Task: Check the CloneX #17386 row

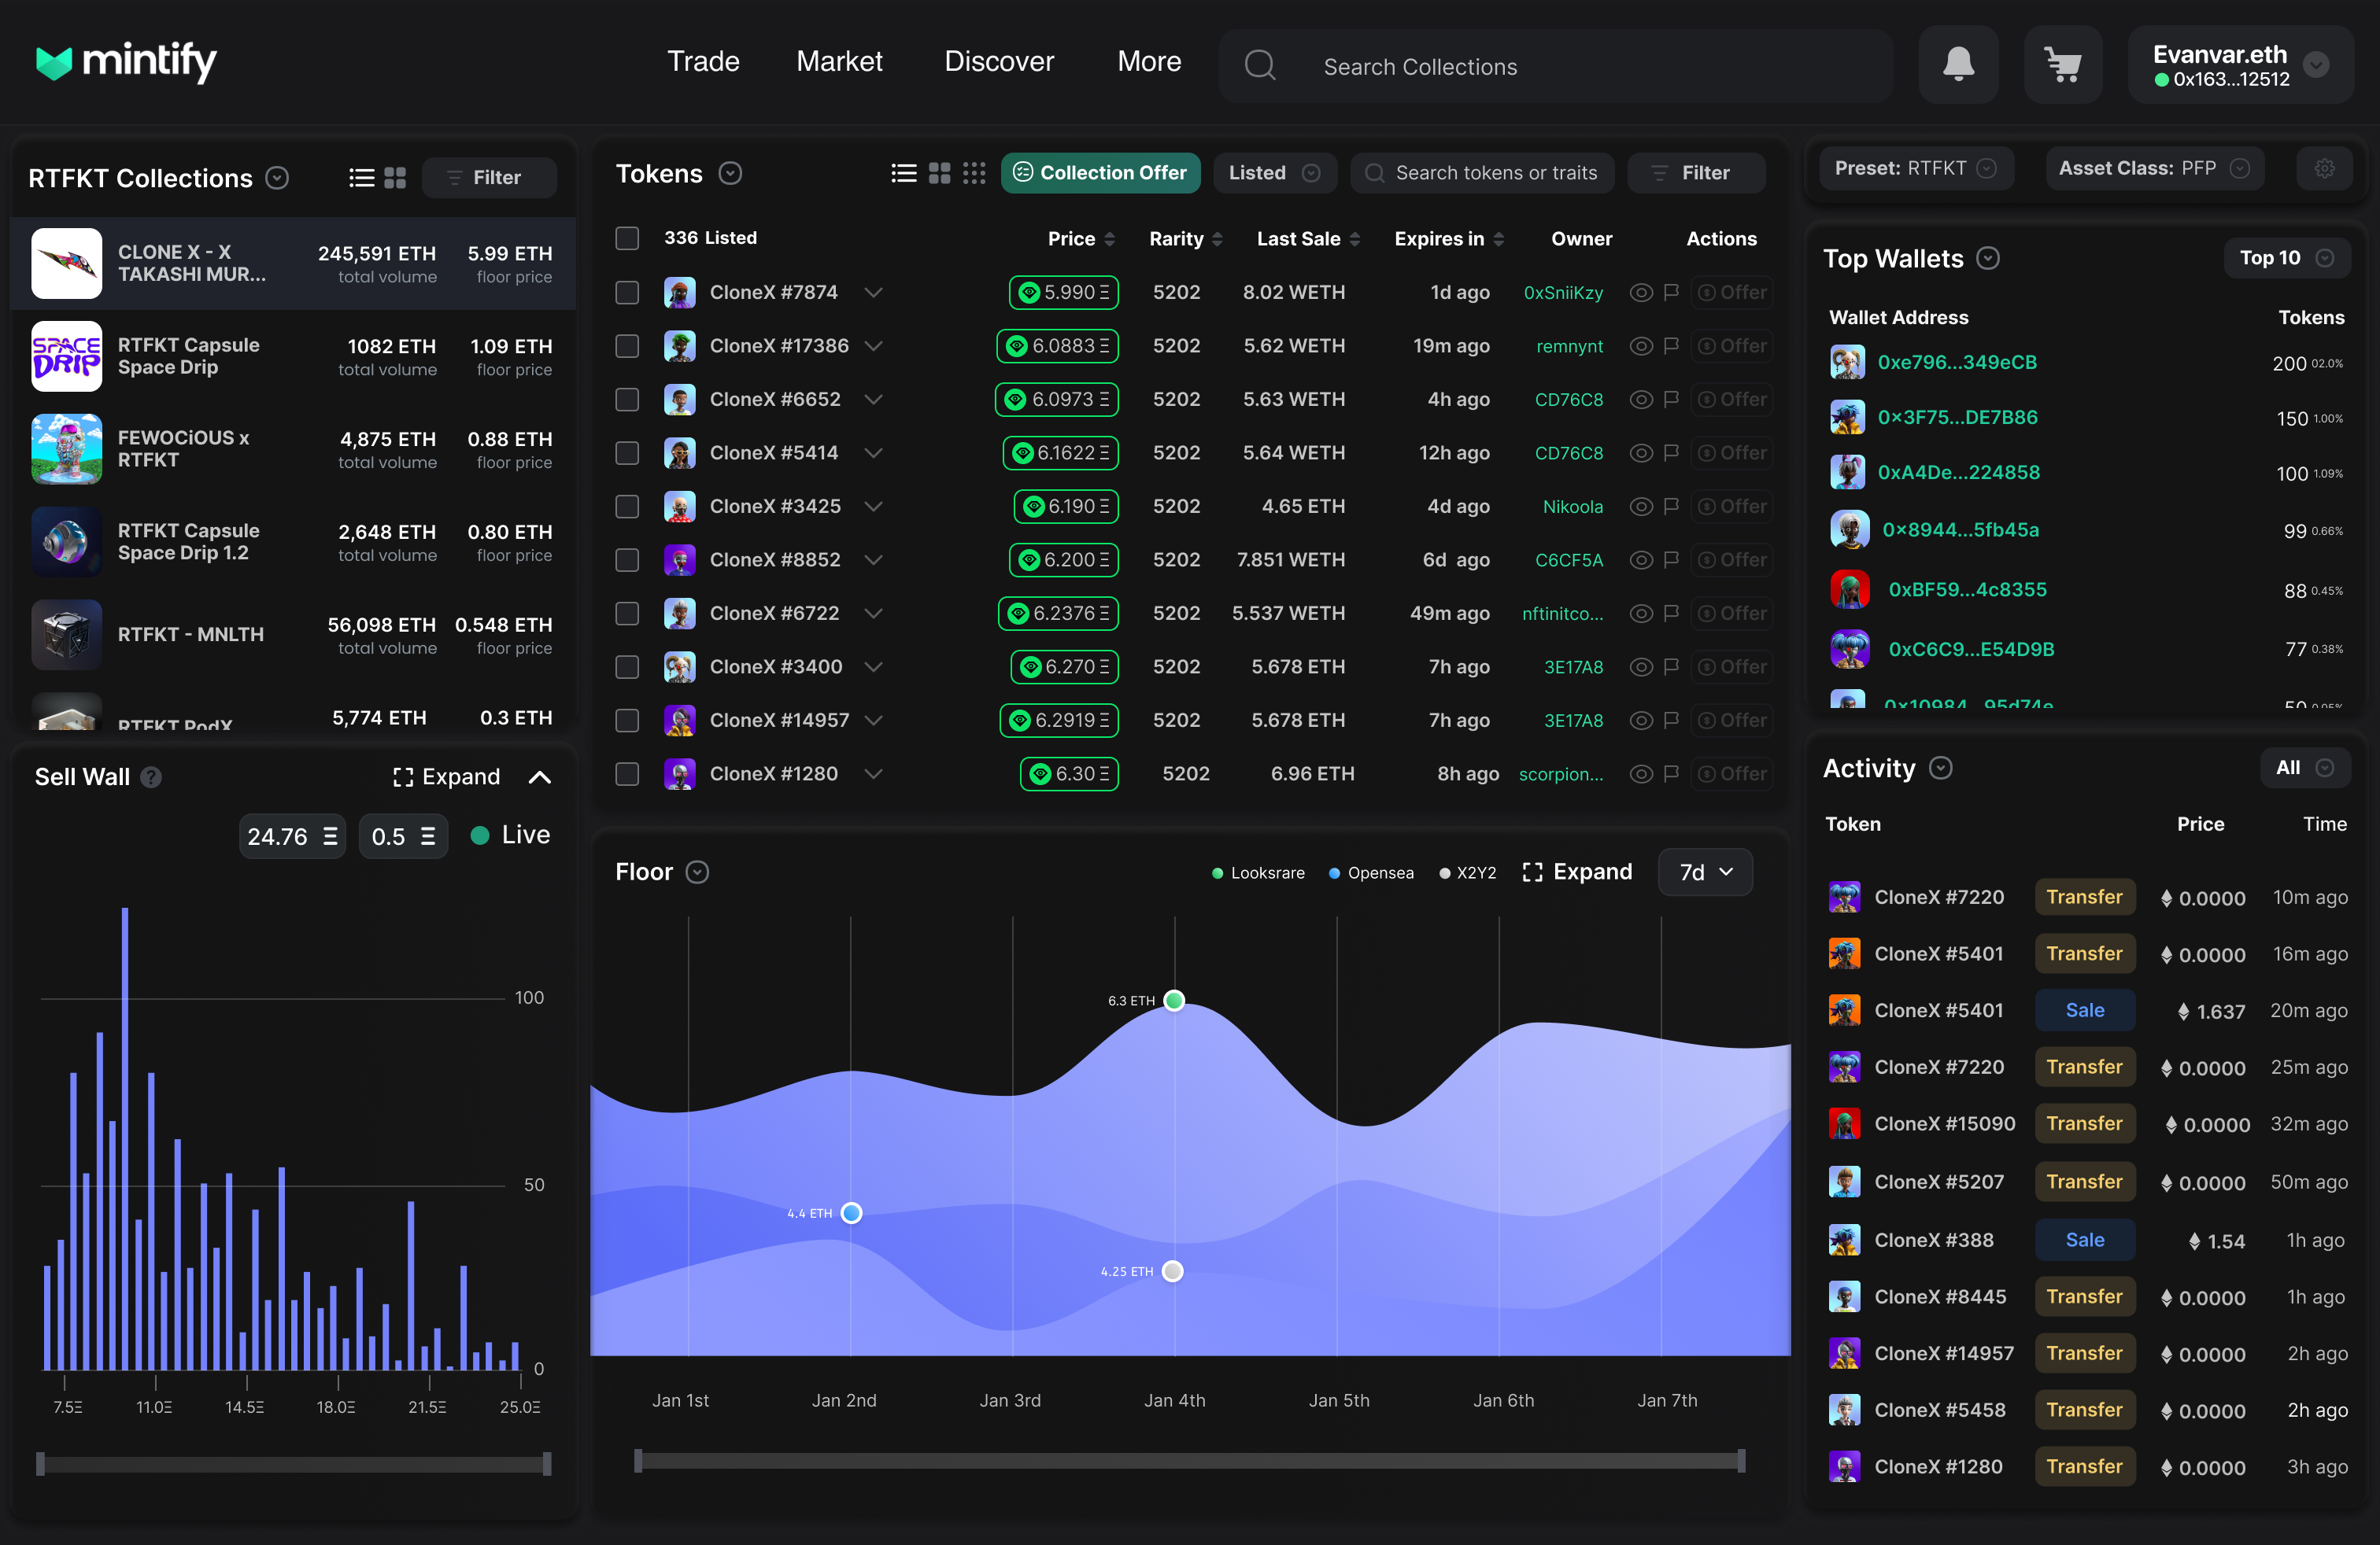Action: 627,346
